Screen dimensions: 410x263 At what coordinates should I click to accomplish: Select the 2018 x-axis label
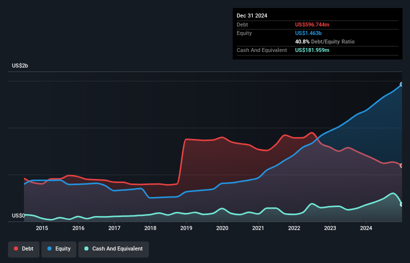coord(150,228)
